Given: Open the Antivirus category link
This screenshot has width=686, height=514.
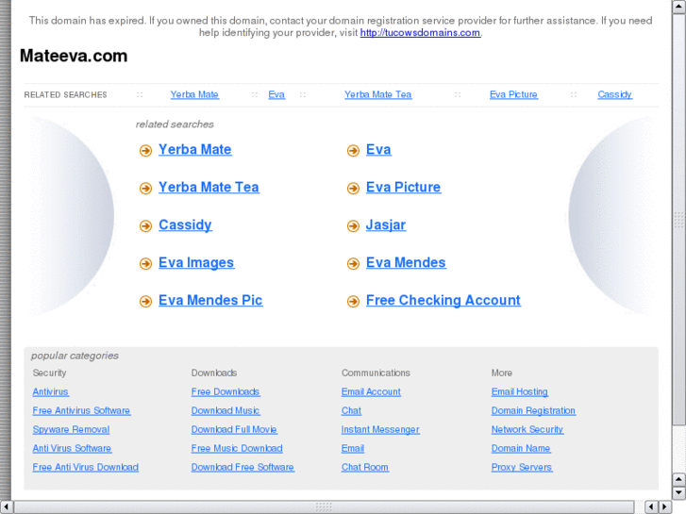Looking at the screenshot, I should point(51,392).
